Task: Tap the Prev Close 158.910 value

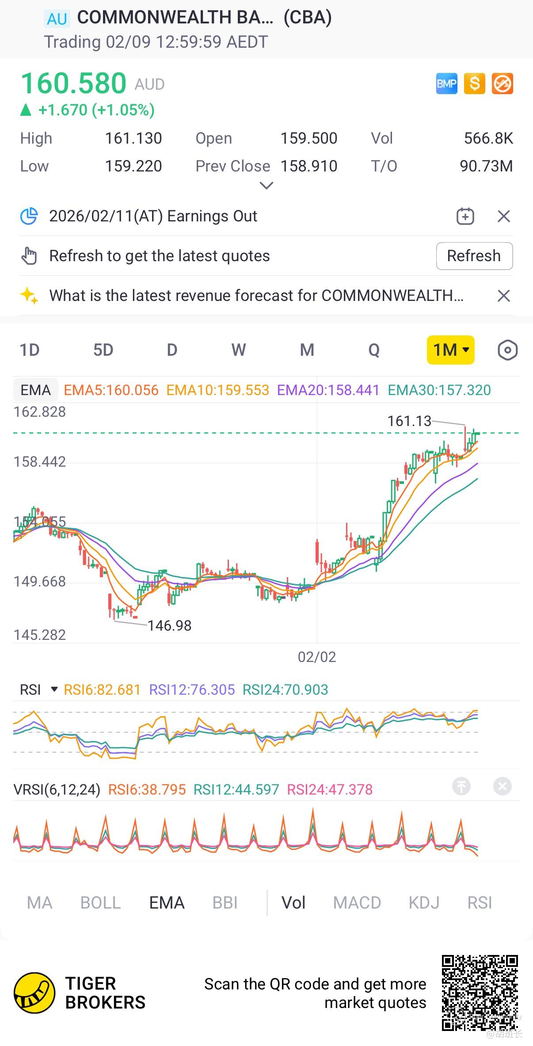Action: (x=309, y=166)
